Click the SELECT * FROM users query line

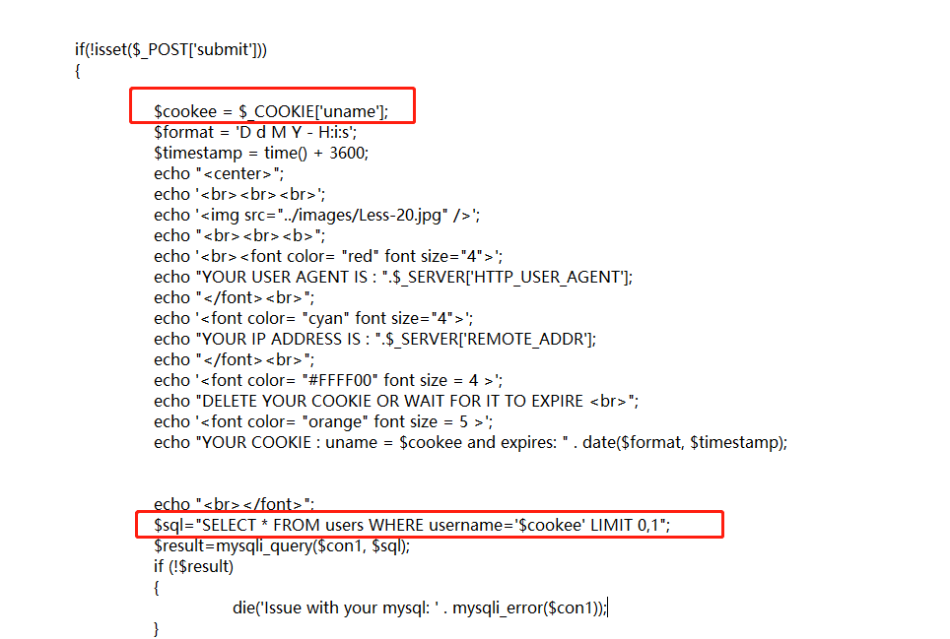pos(412,525)
